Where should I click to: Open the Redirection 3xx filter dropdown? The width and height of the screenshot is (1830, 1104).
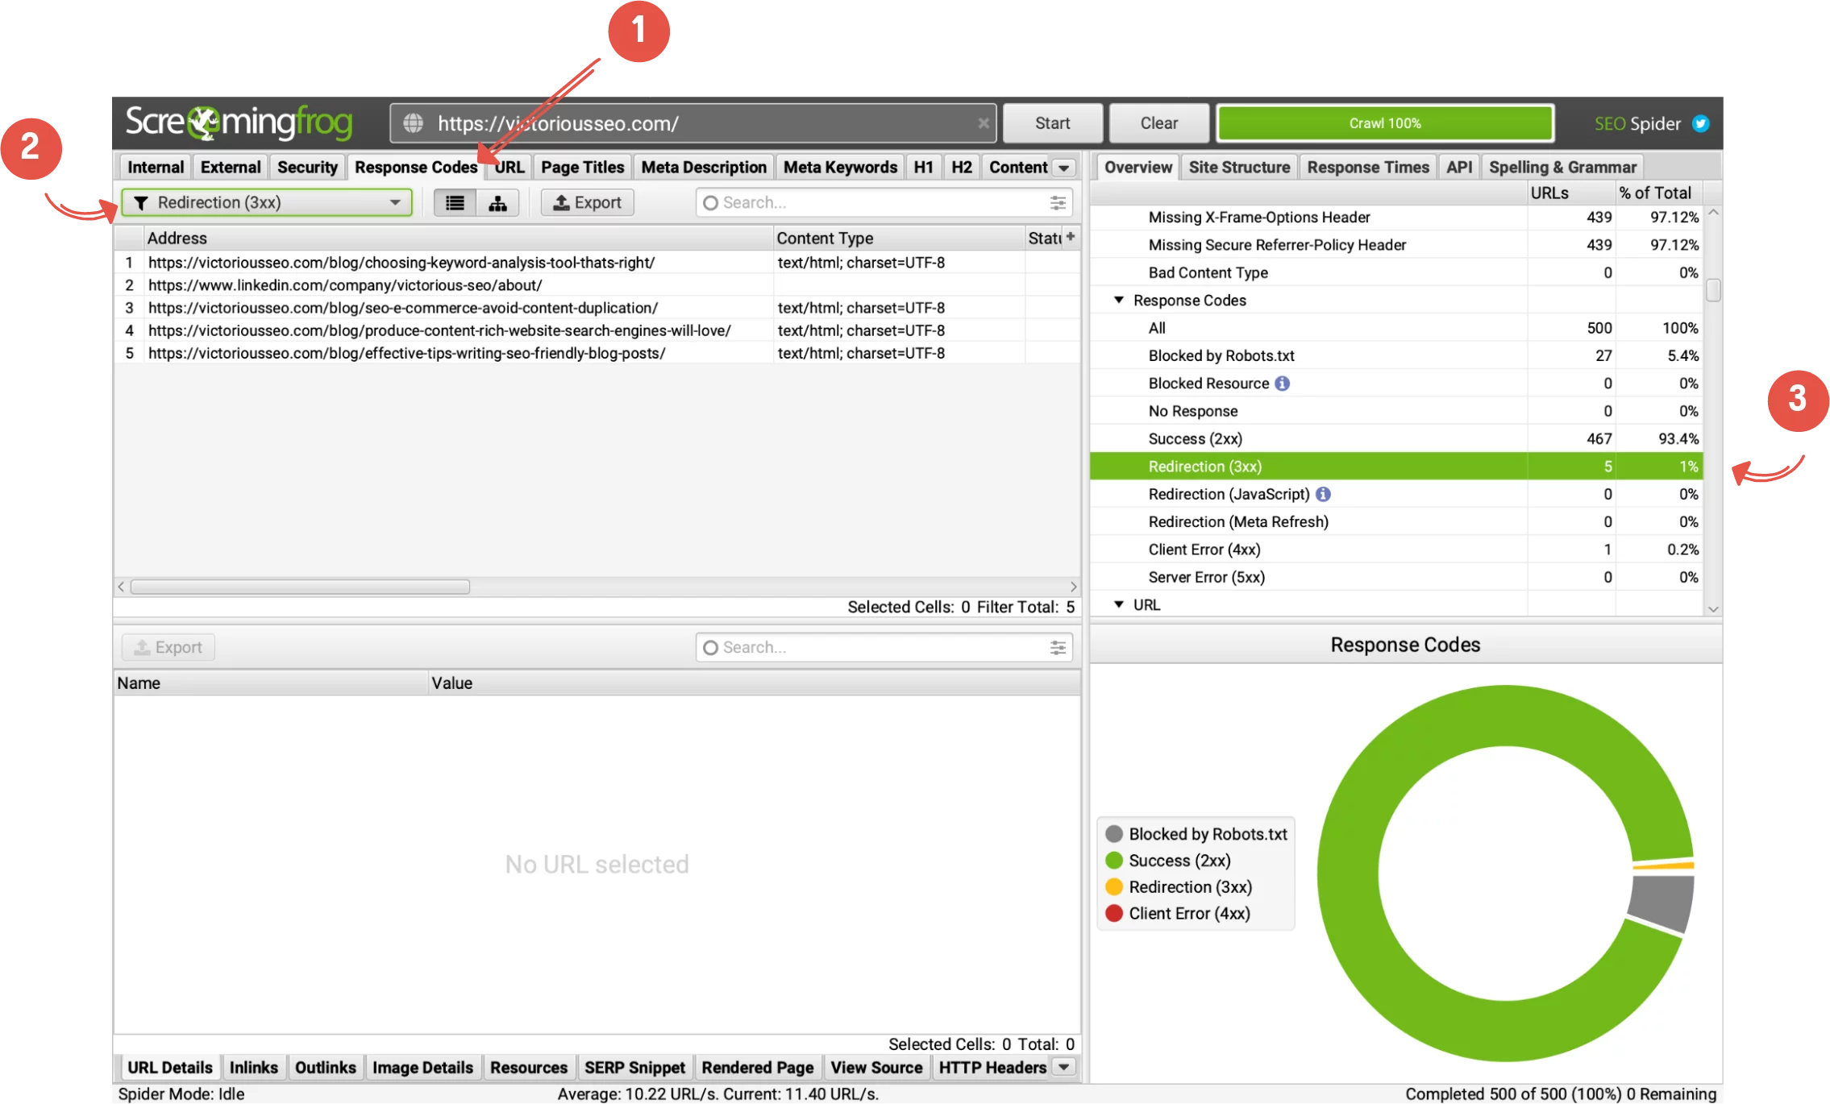coord(395,201)
